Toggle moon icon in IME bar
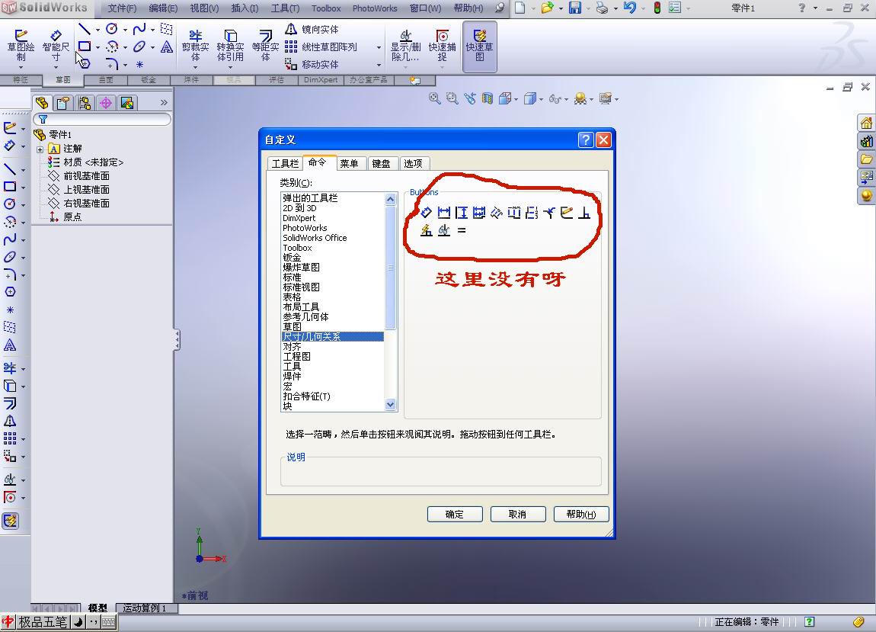 point(78,622)
